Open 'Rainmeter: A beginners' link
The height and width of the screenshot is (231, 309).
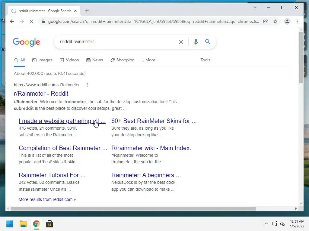click(146, 175)
